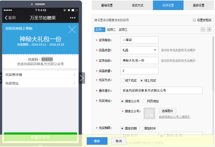Open the three-dots menu in phone header

tap(73, 18)
